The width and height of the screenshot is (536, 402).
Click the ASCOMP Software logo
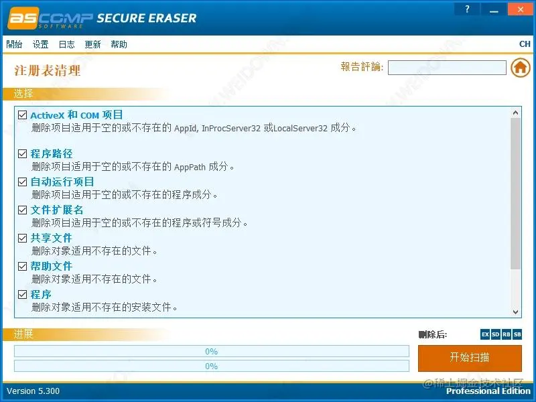pos(50,18)
